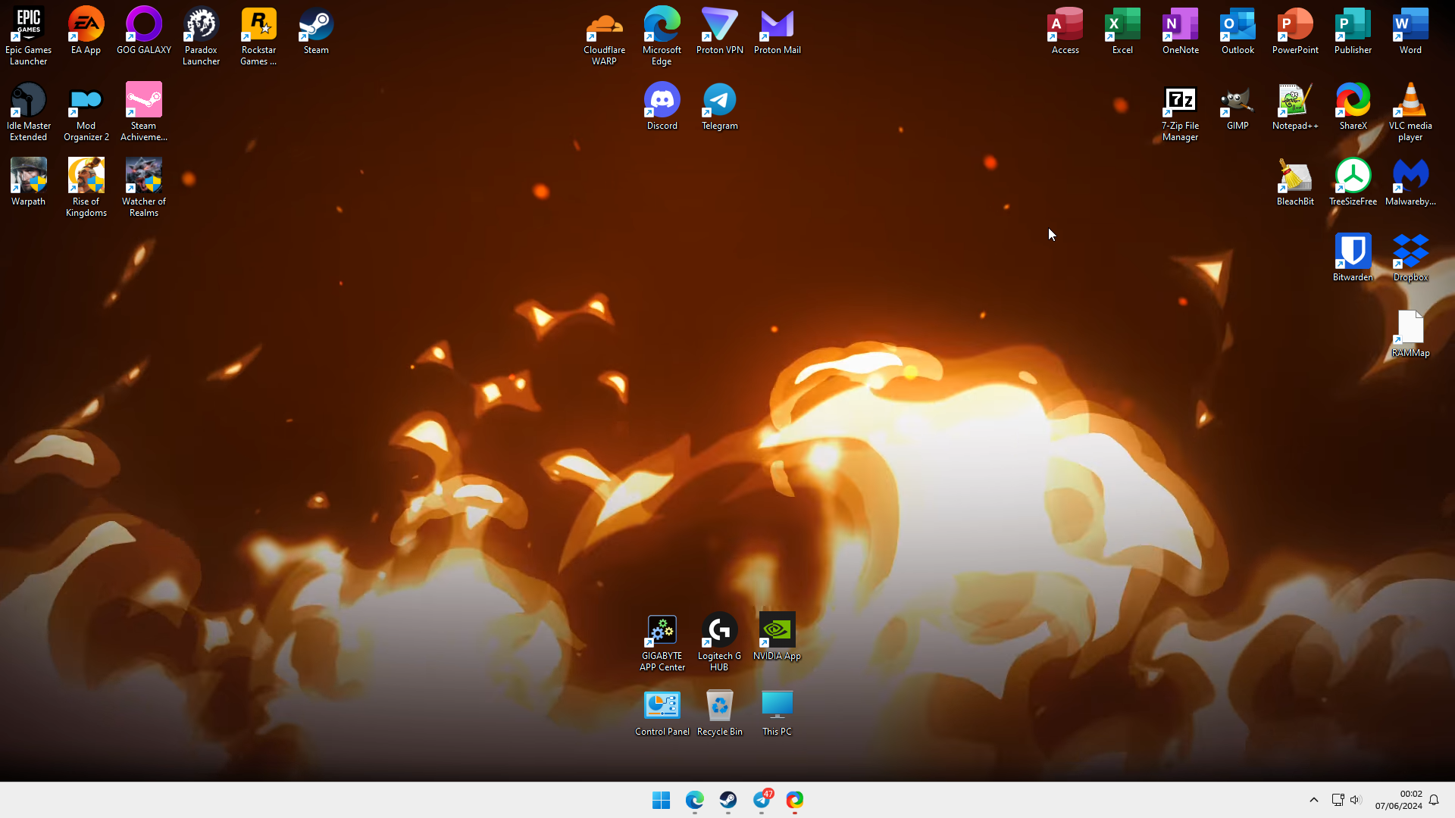Open the GIMP shortcut
This screenshot has height=818, width=1455.
tap(1238, 106)
